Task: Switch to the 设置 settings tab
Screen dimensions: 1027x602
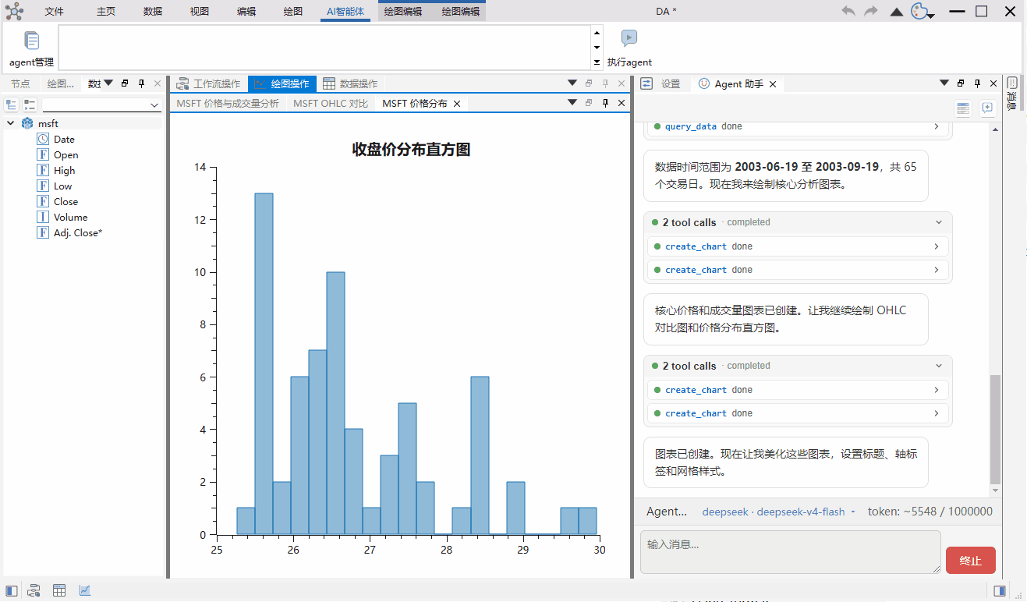Action: [661, 83]
